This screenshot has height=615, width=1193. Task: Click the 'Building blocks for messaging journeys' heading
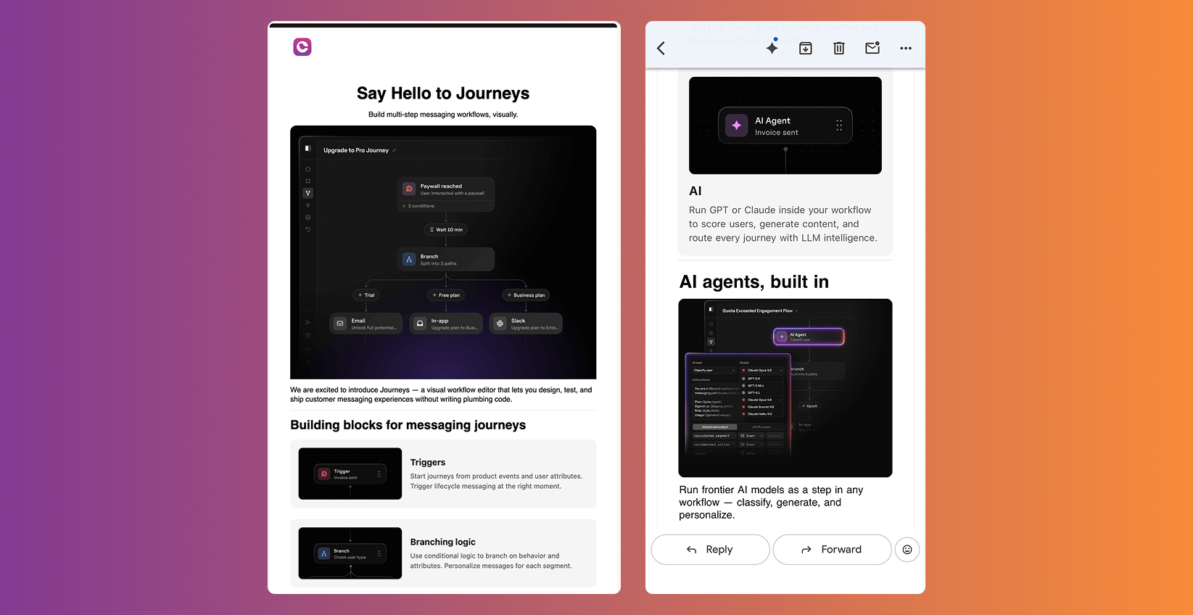pyautogui.click(x=408, y=425)
